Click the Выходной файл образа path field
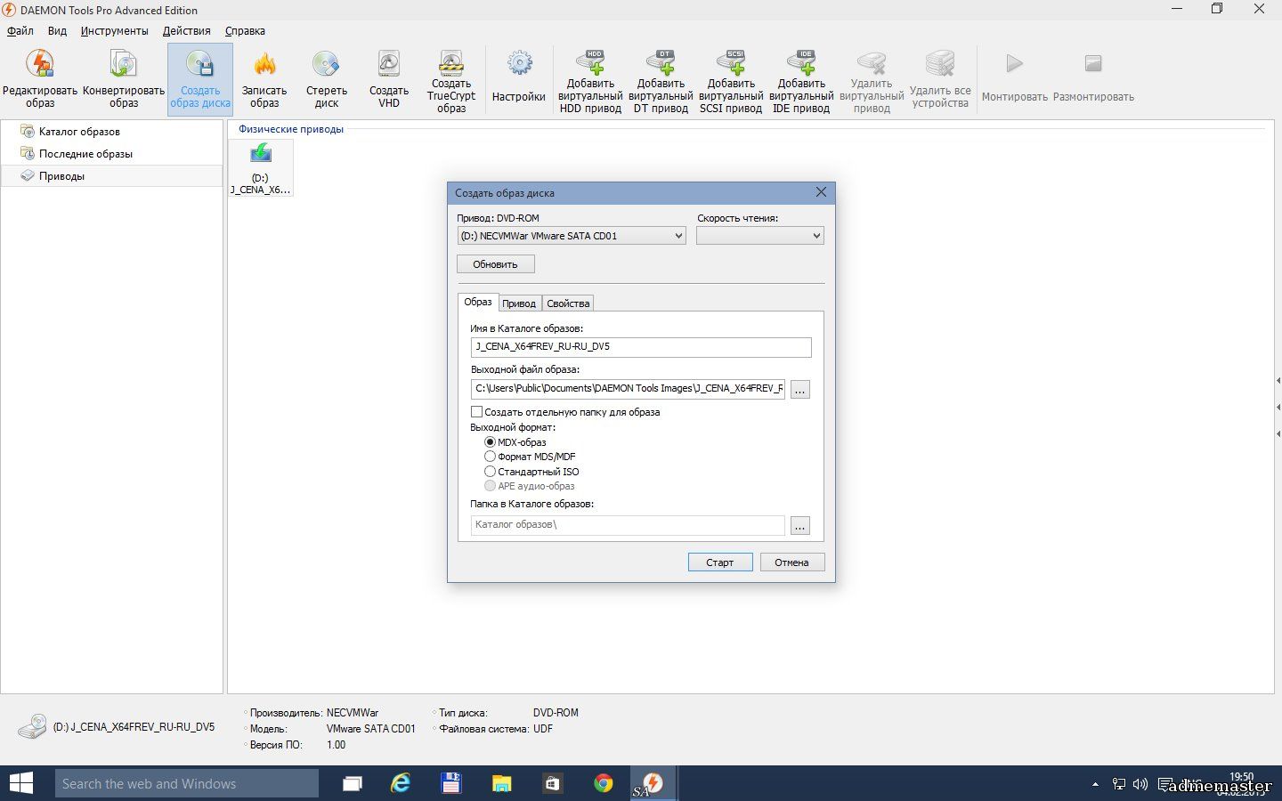Screen dimensions: 1282x801 [x=628, y=389]
